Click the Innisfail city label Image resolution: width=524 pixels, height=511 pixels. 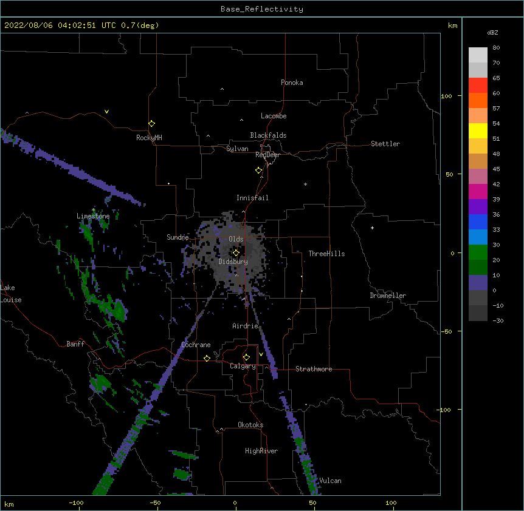pos(252,198)
